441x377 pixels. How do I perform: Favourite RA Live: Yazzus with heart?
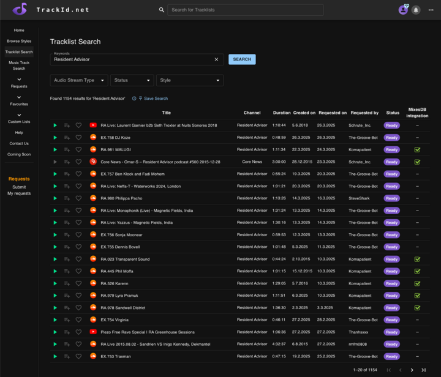pyautogui.click(x=78, y=223)
